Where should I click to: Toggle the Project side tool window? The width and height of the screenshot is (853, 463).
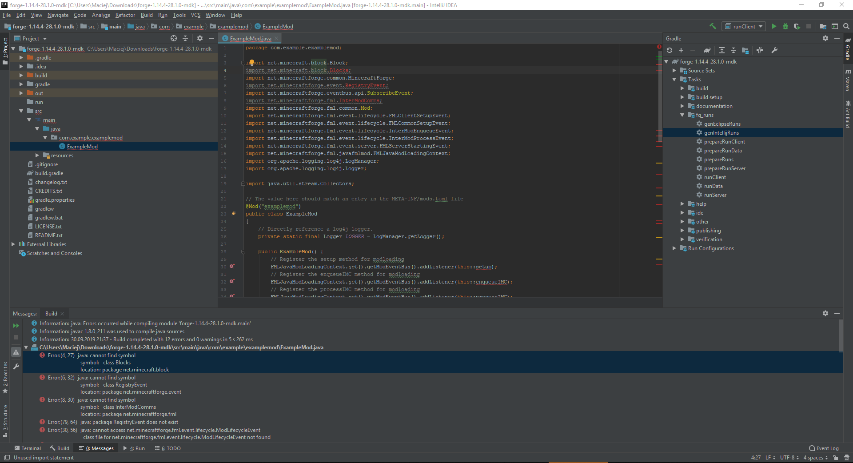tap(5, 51)
